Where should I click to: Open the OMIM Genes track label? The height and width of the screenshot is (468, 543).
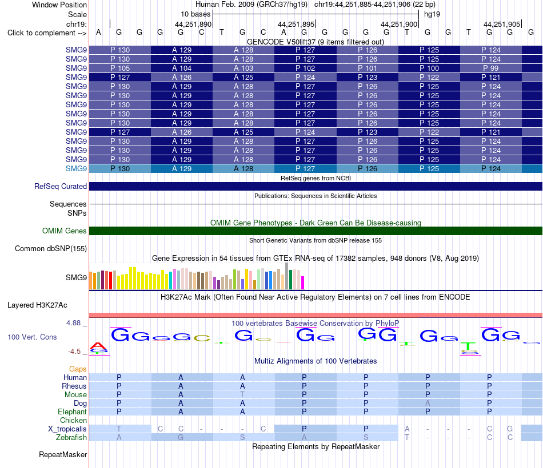pos(64,231)
